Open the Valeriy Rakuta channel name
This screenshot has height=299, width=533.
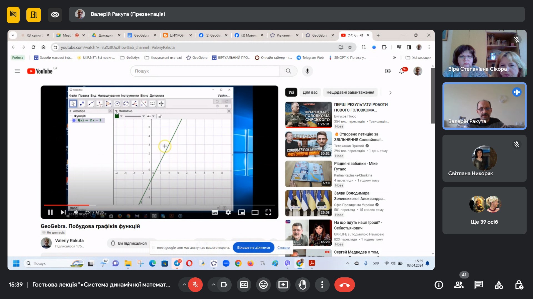coord(69,241)
